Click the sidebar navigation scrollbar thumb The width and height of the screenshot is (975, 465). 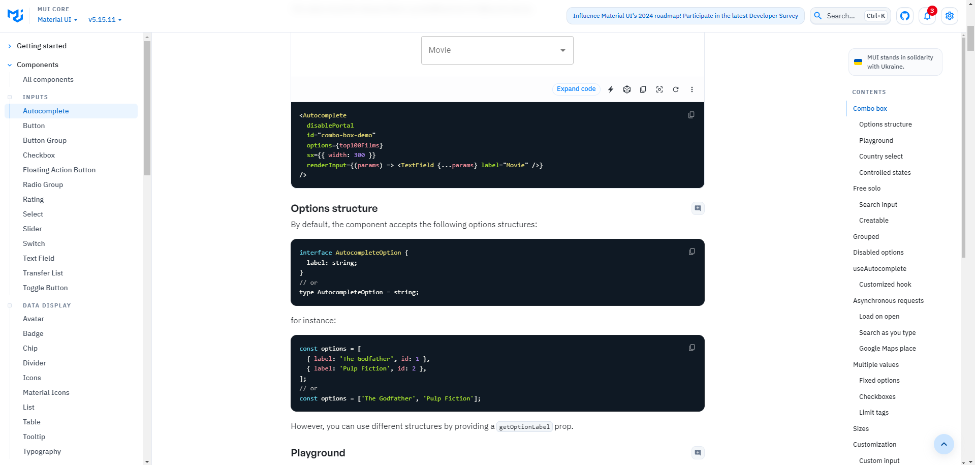147,108
